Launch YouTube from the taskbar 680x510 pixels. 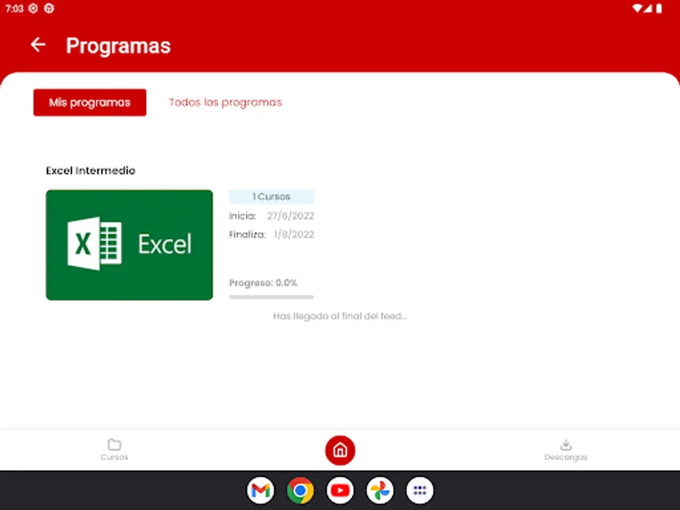(x=340, y=490)
